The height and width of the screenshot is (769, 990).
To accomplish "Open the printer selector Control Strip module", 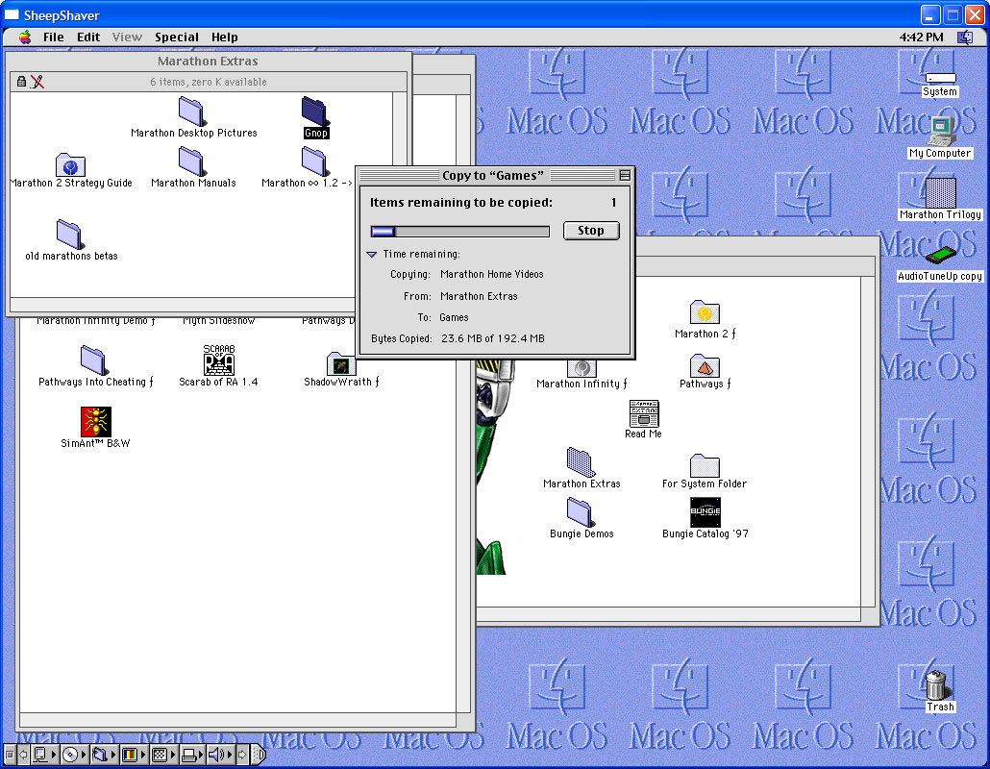I will (x=189, y=755).
